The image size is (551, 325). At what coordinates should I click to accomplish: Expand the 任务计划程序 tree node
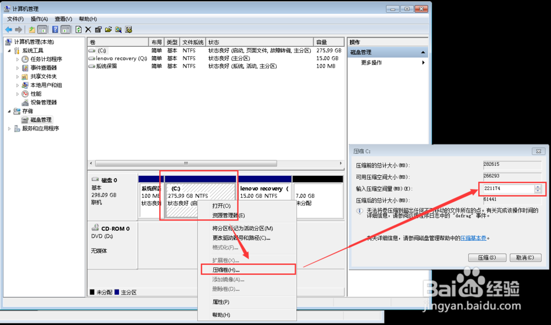point(18,59)
